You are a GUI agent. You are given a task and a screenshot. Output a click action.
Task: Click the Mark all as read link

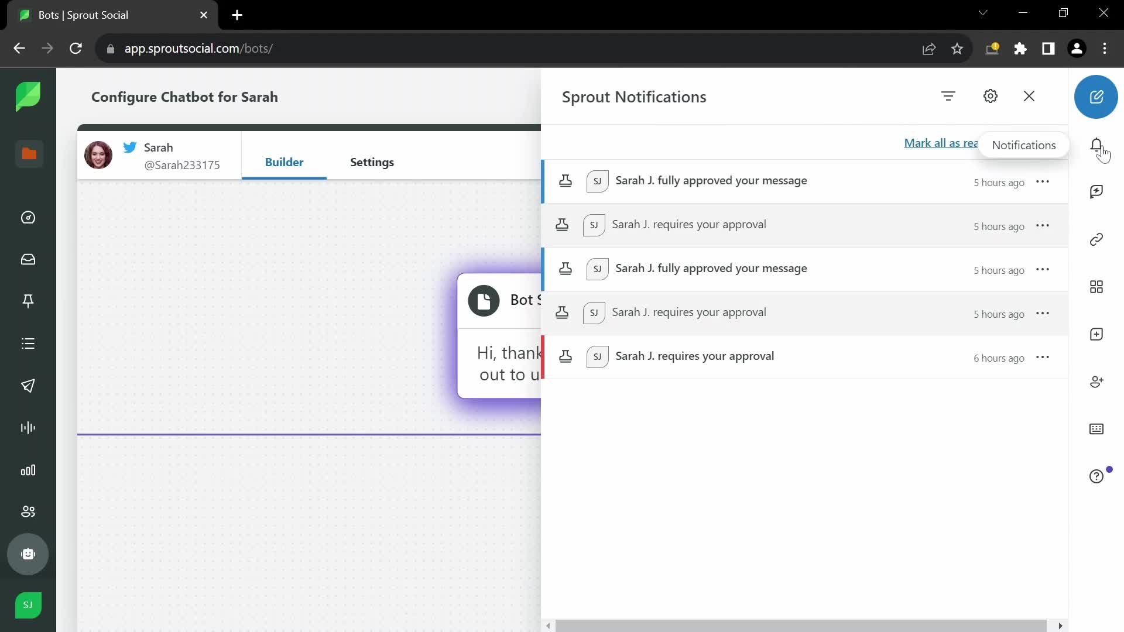pyautogui.click(x=941, y=143)
